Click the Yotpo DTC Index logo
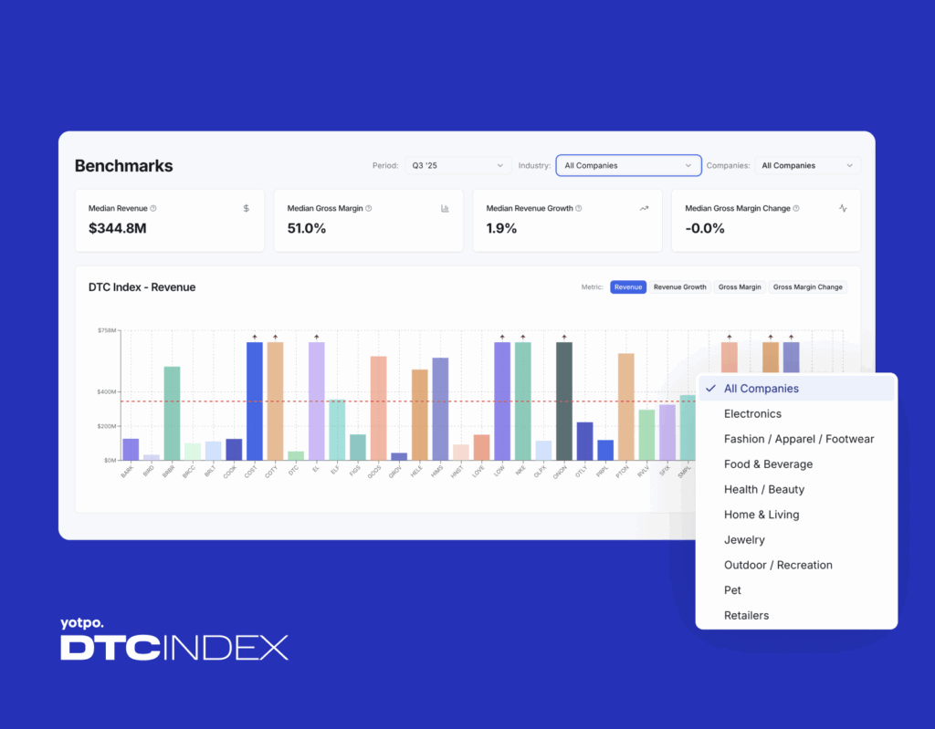 173,639
